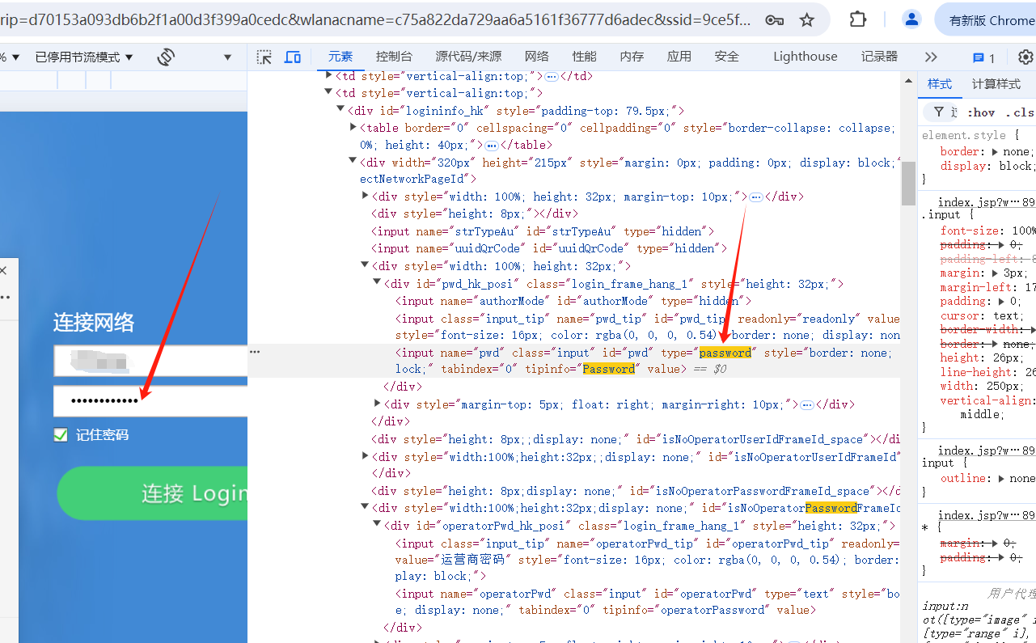Activate the inspect element picker icon
Viewport: 1036px width, 643px height.
click(264, 57)
